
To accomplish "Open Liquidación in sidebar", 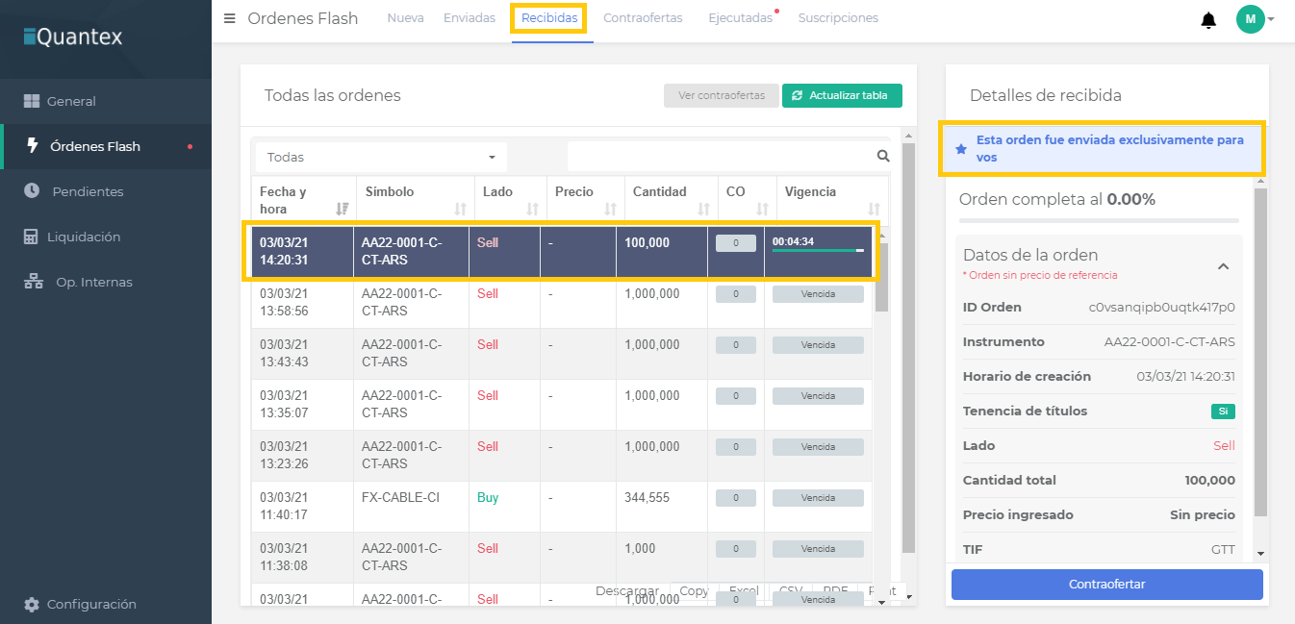I will click(84, 237).
